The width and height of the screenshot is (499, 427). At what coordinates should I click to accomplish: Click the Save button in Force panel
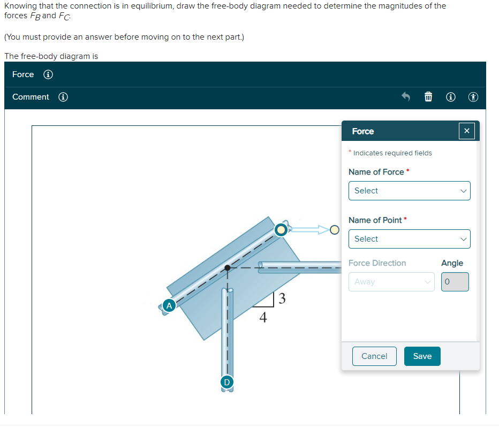[x=422, y=356]
